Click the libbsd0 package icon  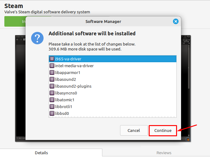point(52,113)
